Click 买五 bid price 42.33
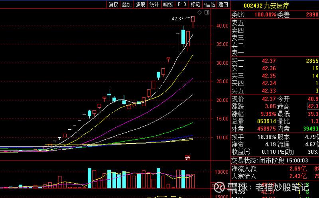Image resolution: width=319 pixels, height=198 pixels. 269,91
